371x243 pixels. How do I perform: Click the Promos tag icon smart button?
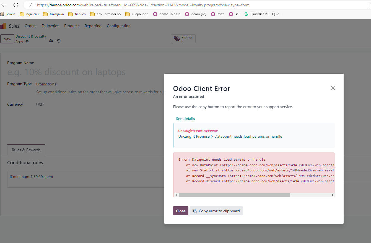(x=177, y=39)
